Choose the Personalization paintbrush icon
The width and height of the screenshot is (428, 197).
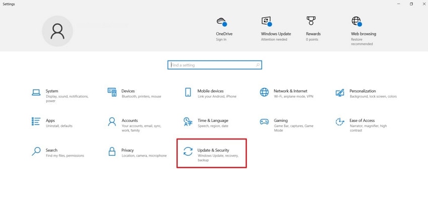340,93
